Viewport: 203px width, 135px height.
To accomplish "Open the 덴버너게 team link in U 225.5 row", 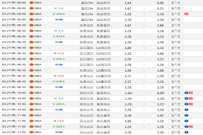I will (87, 104).
